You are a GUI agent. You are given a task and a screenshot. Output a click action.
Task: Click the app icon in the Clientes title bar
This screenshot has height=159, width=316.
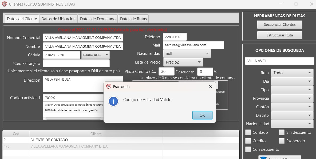[x=5, y=4]
